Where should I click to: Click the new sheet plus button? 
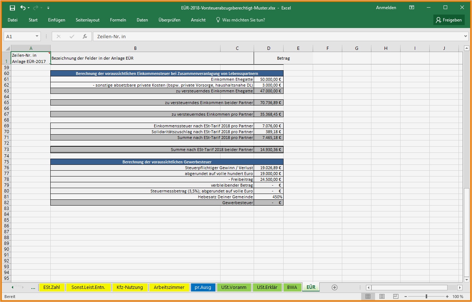pos(334,287)
